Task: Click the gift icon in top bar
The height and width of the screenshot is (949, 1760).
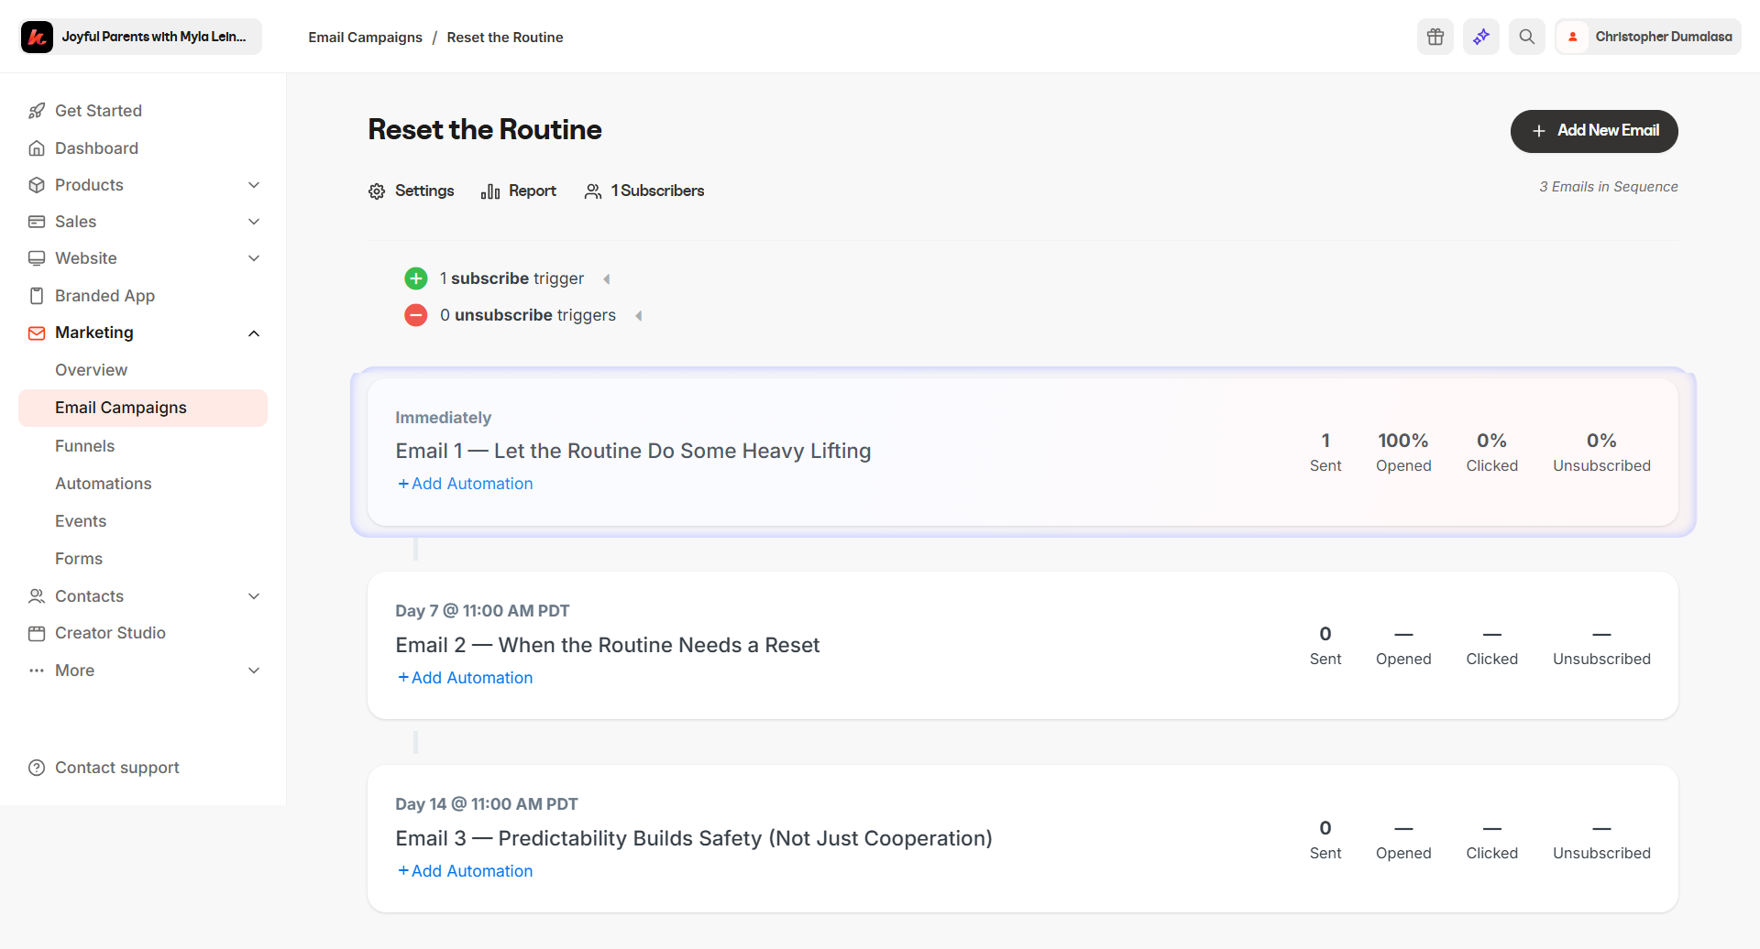Action: click(x=1435, y=37)
